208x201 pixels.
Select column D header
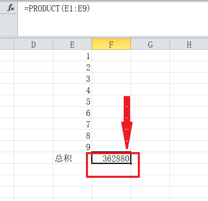tap(33, 44)
